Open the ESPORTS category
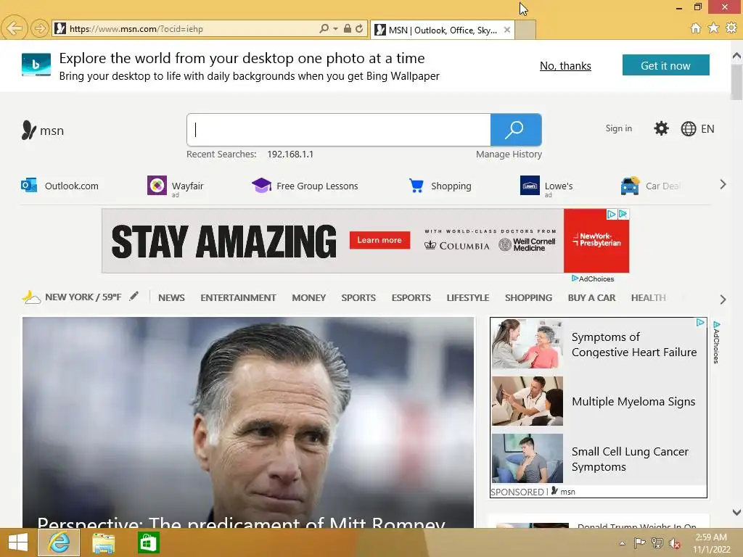The height and width of the screenshot is (557, 743). pyautogui.click(x=411, y=297)
